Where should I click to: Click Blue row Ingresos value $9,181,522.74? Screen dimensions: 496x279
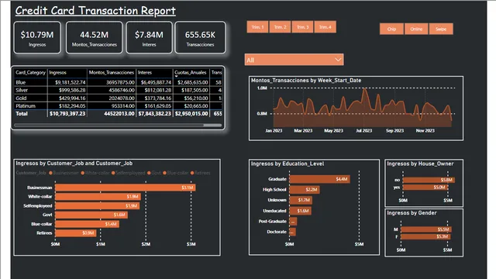pos(71,82)
